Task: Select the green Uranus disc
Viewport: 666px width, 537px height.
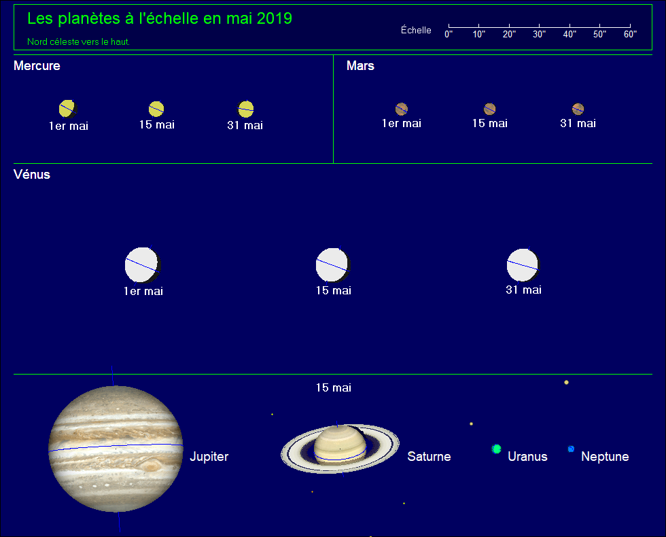Action: point(497,449)
